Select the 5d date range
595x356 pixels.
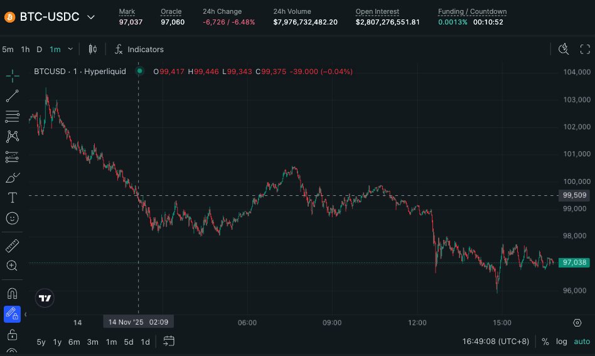(x=129, y=342)
